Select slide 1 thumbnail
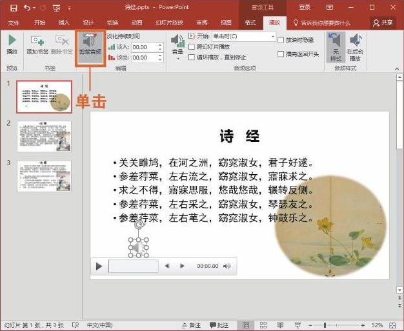The height and width of the screenshot is (331, 404). pos(44,97)
